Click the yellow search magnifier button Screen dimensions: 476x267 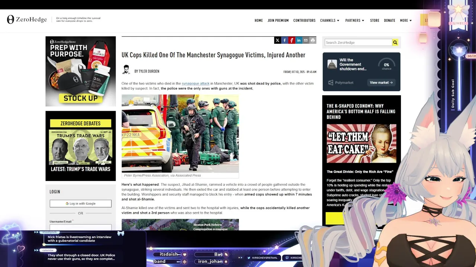click(395, 43)
